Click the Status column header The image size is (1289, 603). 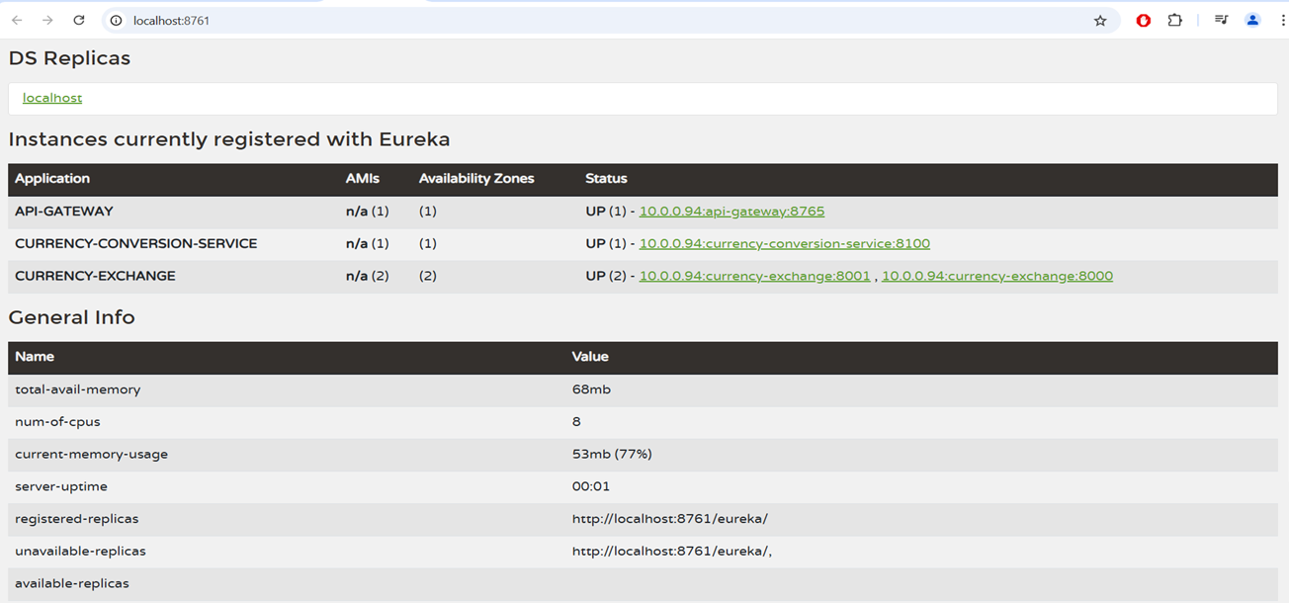606,179
